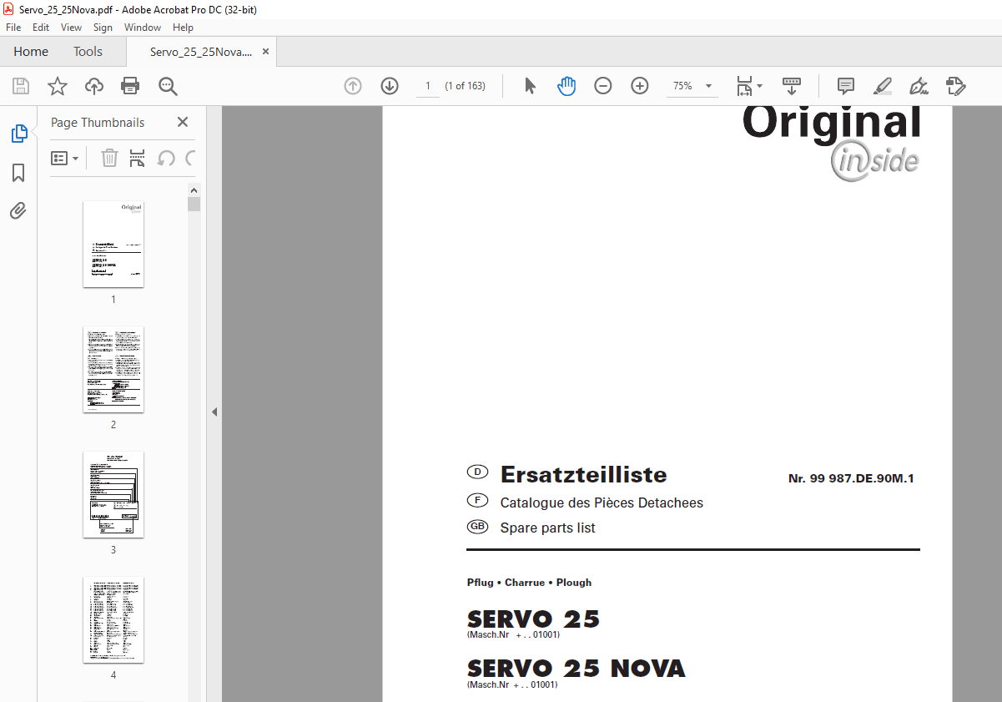Zoom out using the minus icon
The height and width of the screenshot is (702, 1002).
(x=602, y=85)
